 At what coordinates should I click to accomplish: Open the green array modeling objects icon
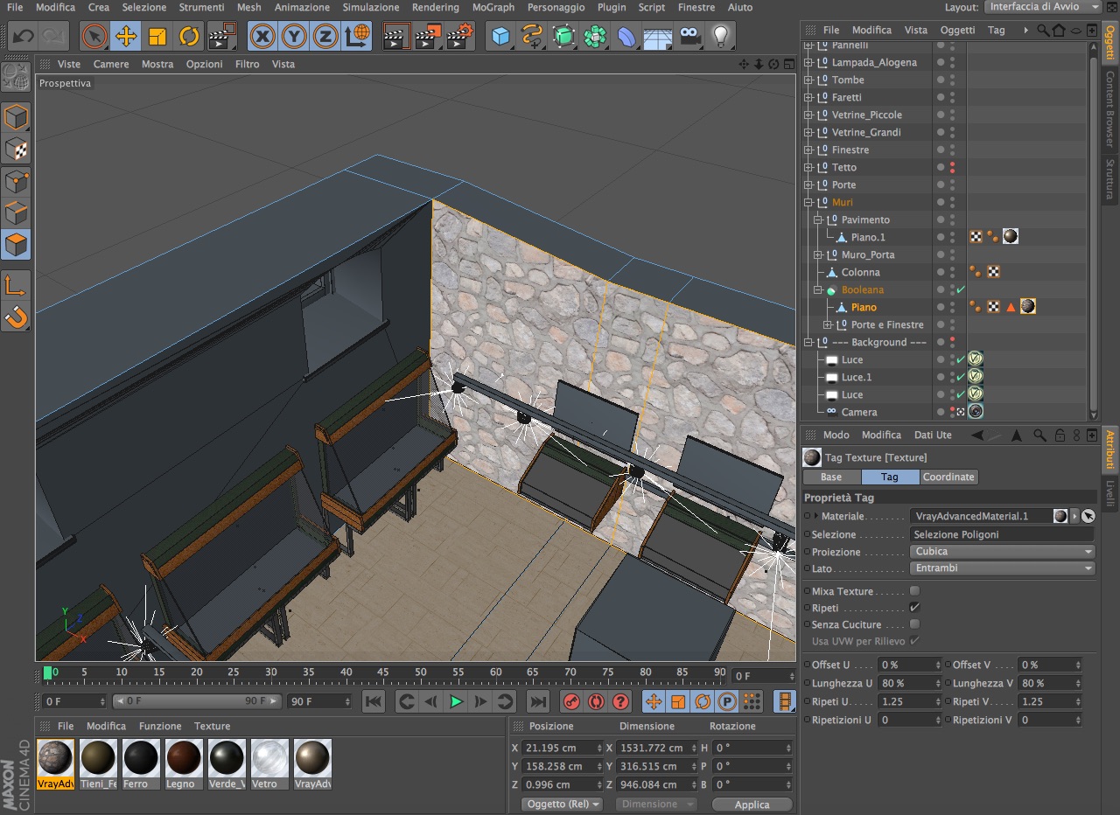coord(595,37)
